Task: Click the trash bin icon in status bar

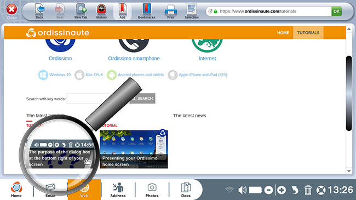Action: coord(308,190)
